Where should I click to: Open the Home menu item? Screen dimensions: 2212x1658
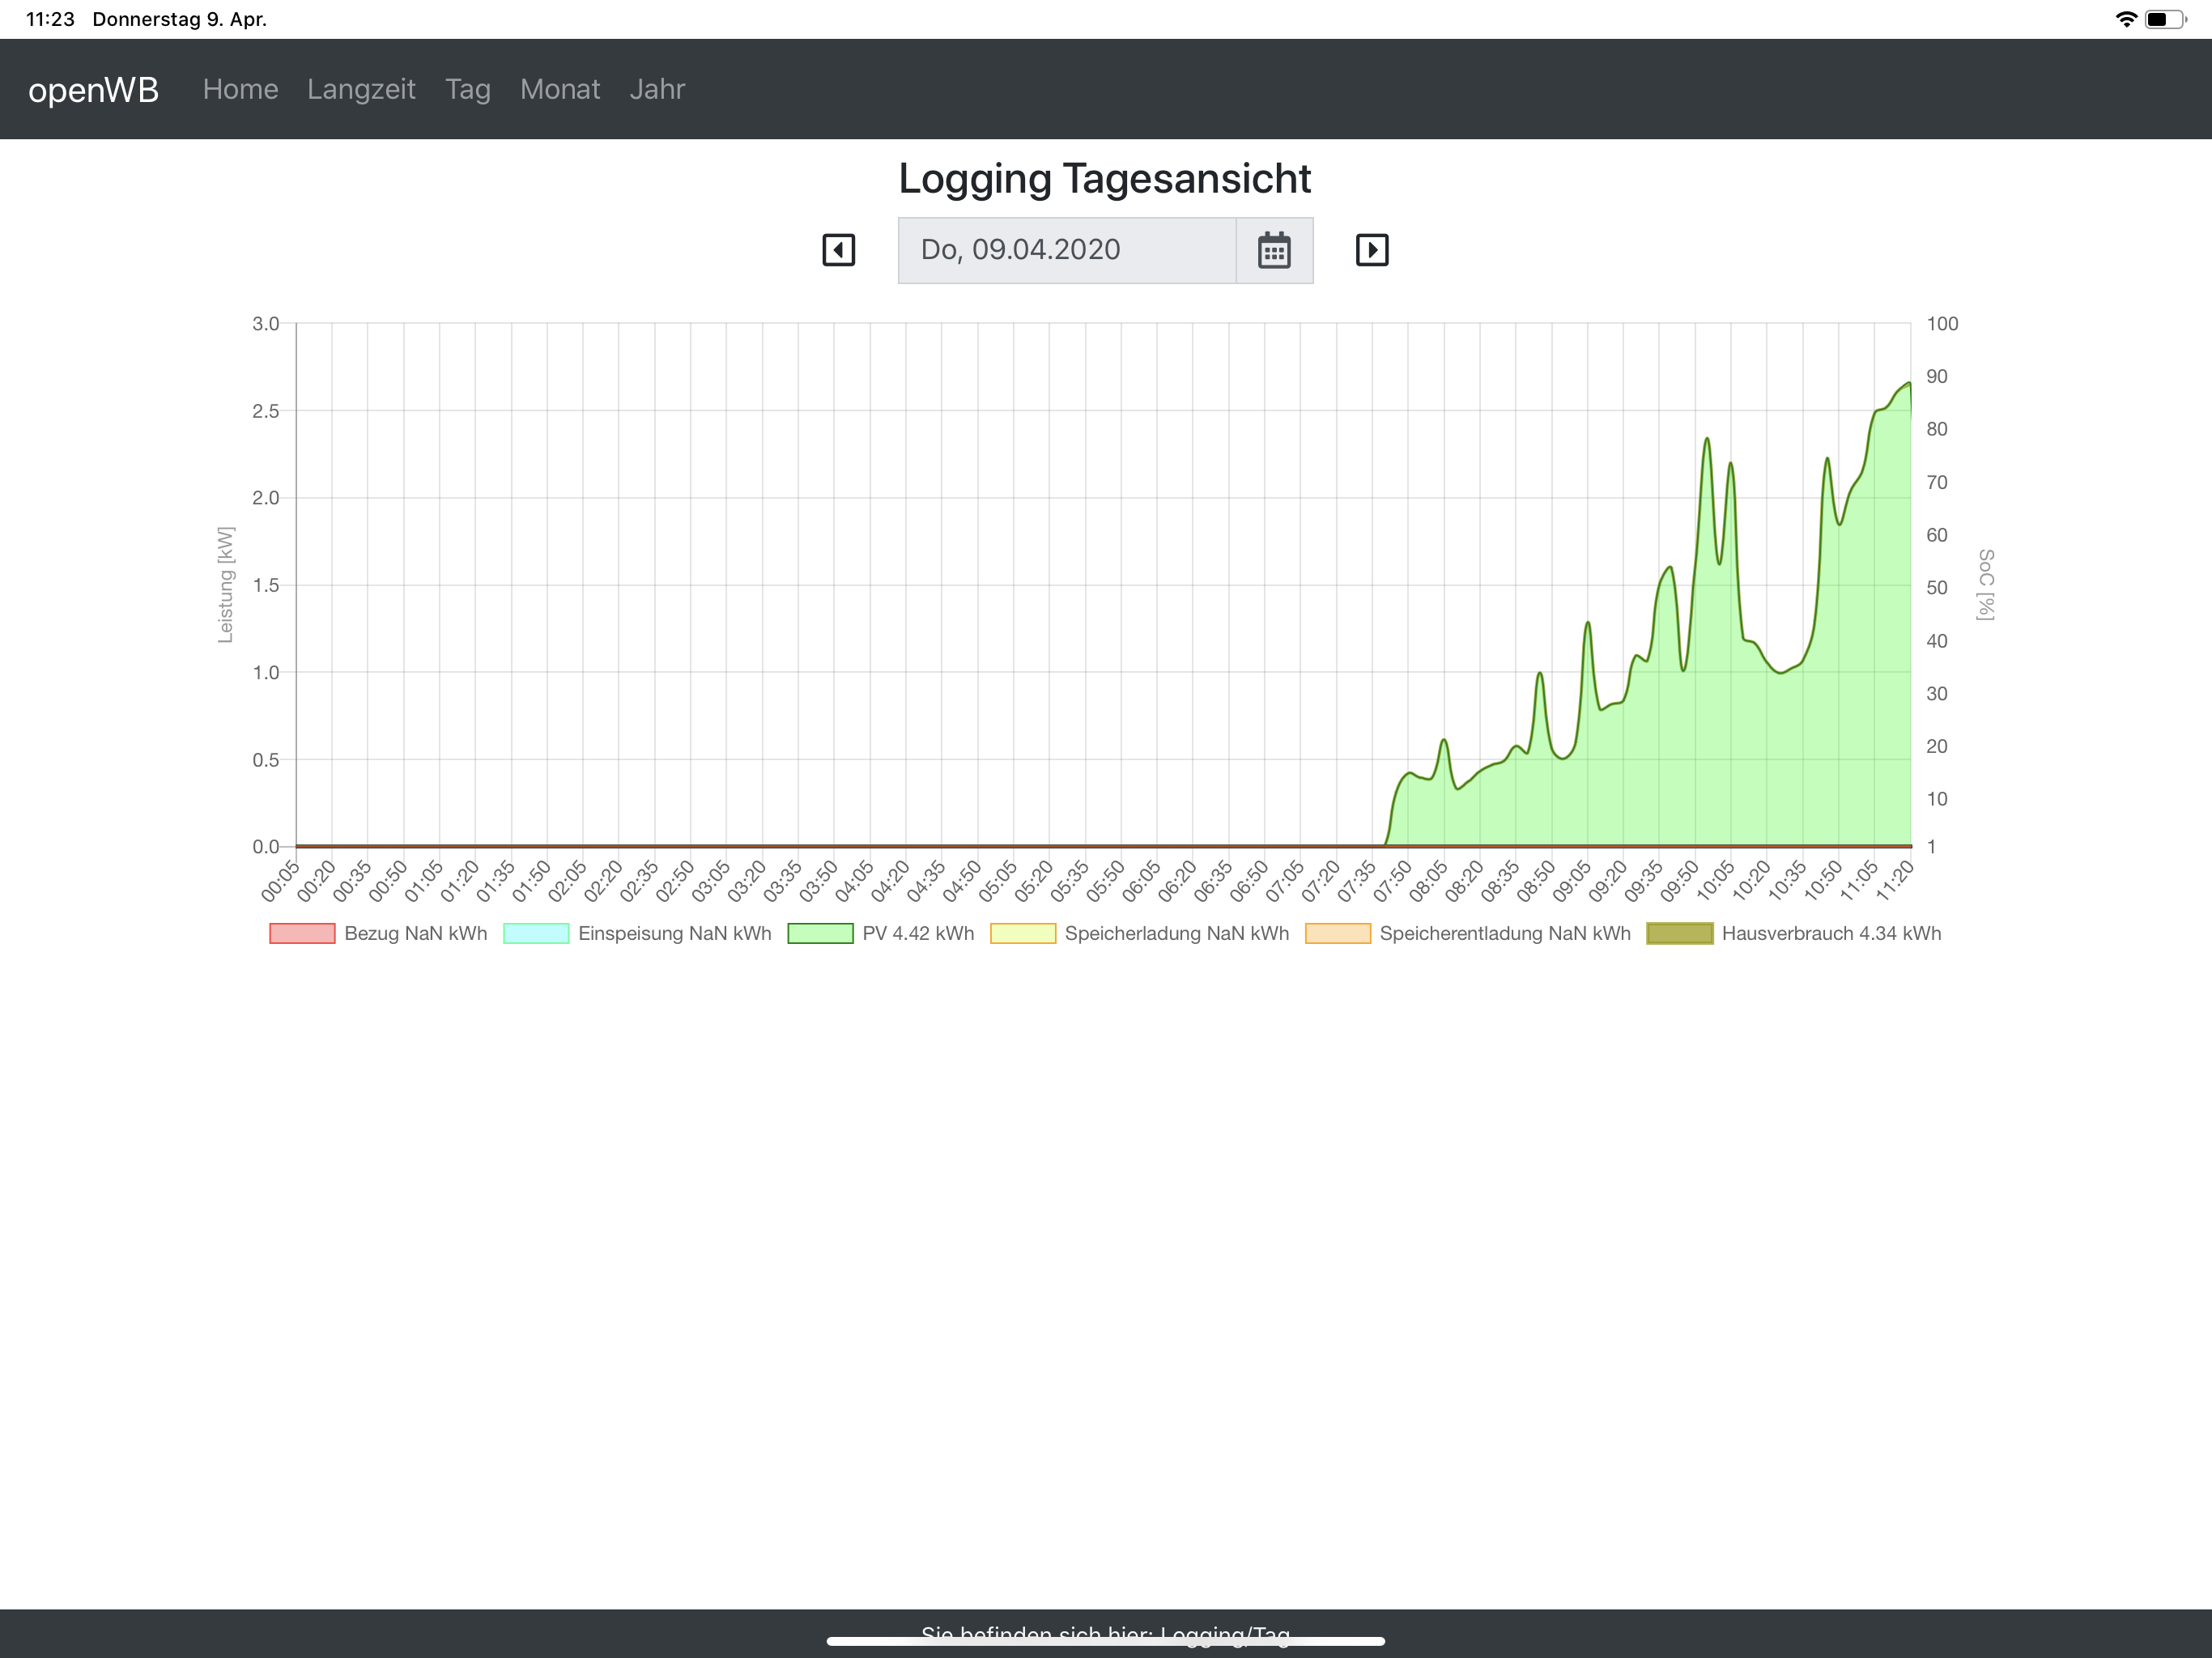240,89
